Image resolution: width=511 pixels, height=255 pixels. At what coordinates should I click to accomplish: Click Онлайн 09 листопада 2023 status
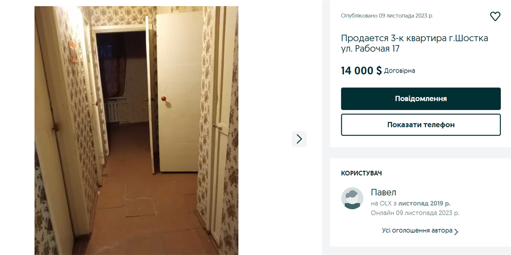point(415,213)
